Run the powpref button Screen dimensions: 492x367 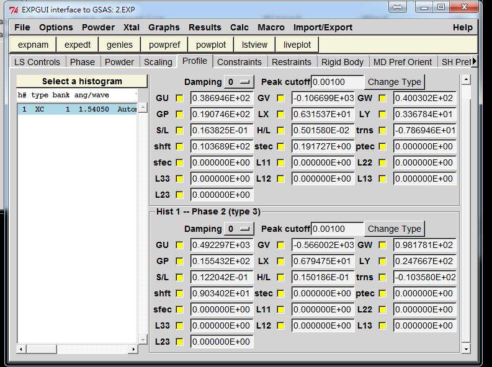tap(164, 45)
